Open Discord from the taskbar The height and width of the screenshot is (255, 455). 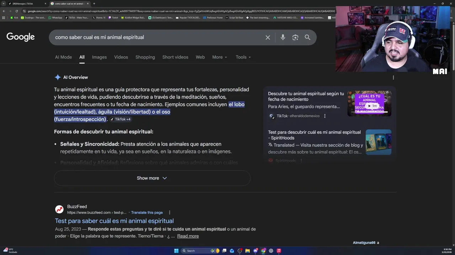pos(255,251)
